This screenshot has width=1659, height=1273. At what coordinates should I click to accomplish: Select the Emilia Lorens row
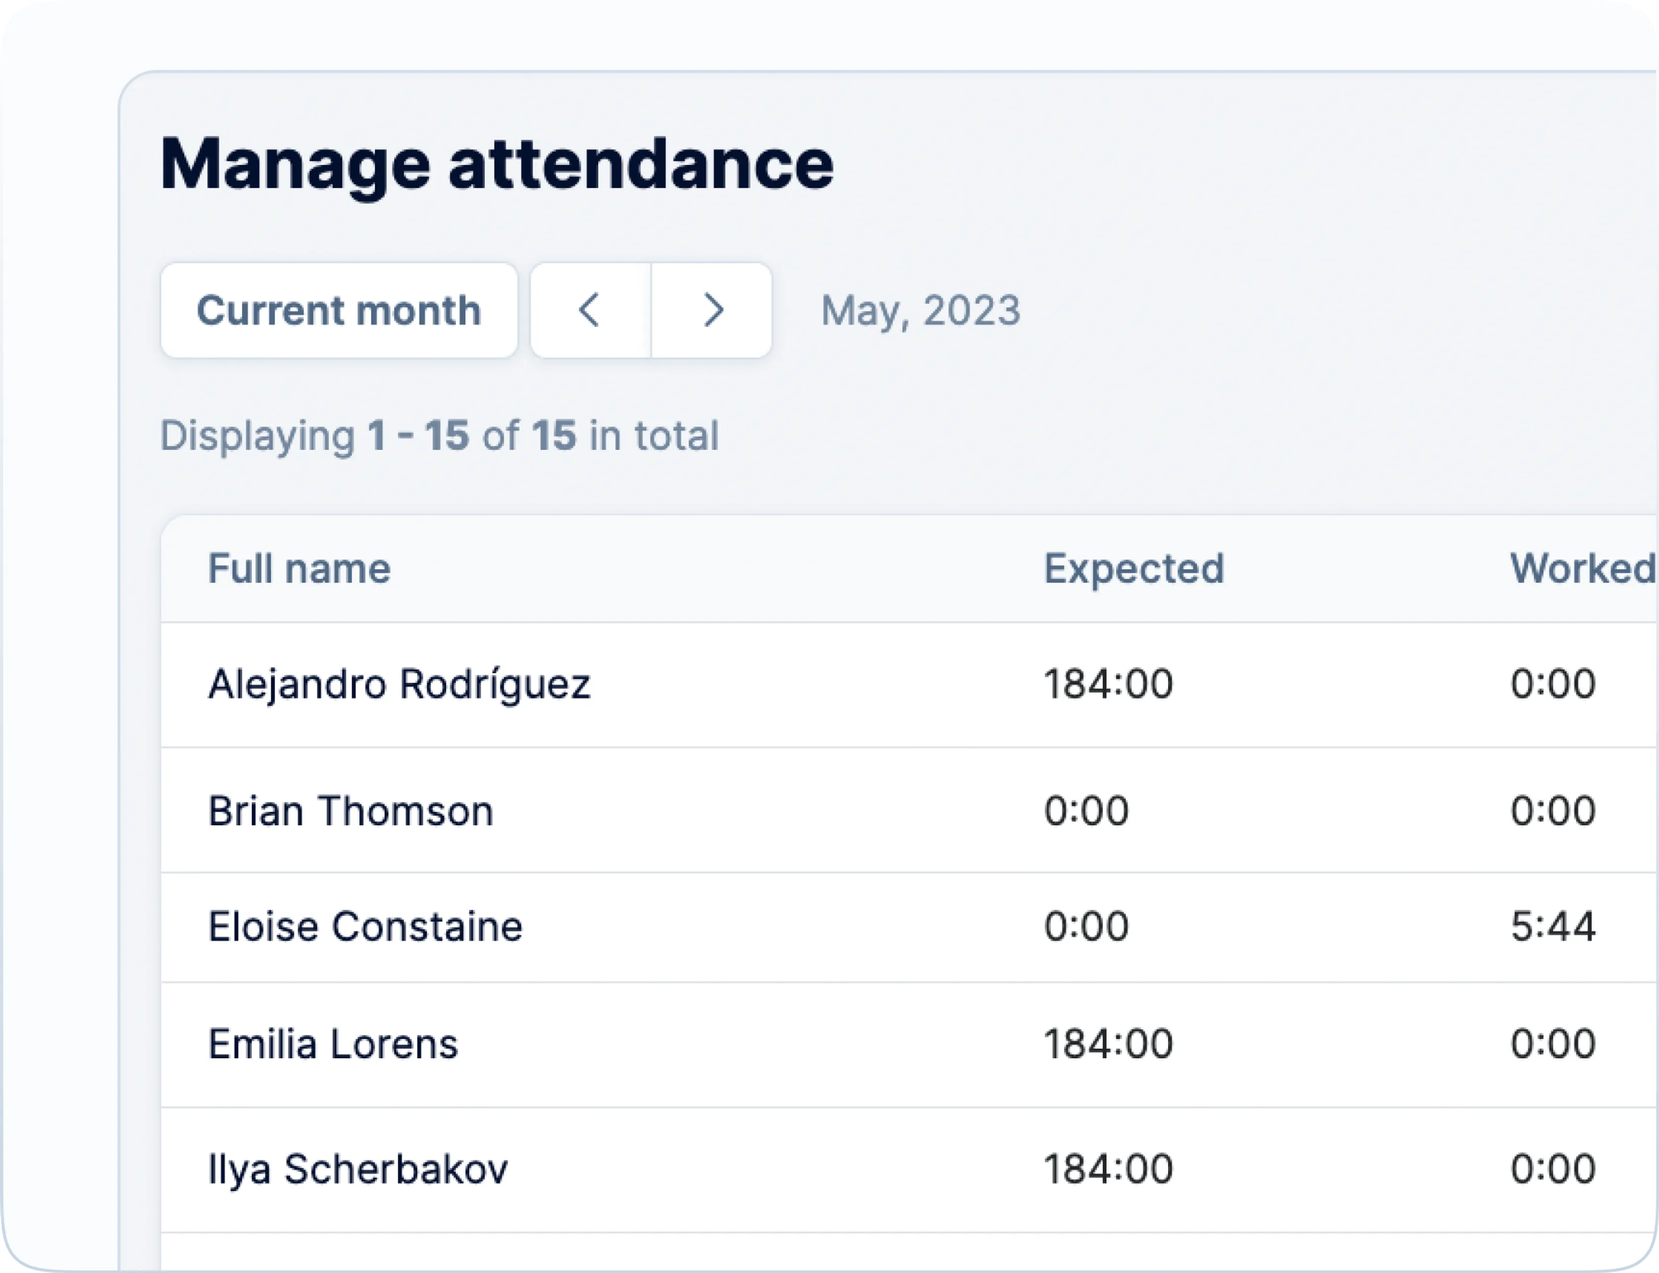coord(333,1044)
